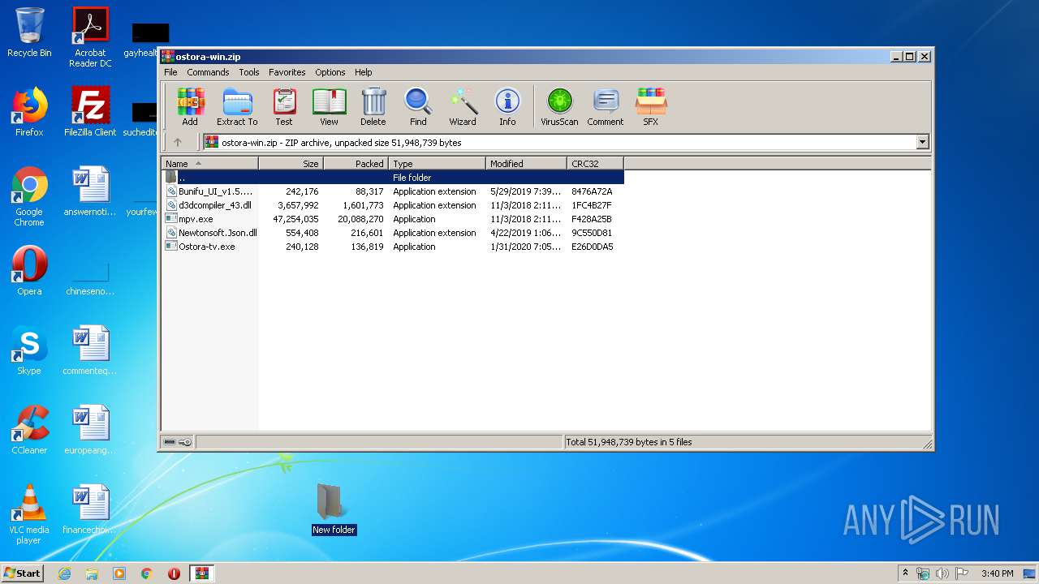Select the financechoi Word document icon
Screen dimensions: 1039x584
point(90,509)
